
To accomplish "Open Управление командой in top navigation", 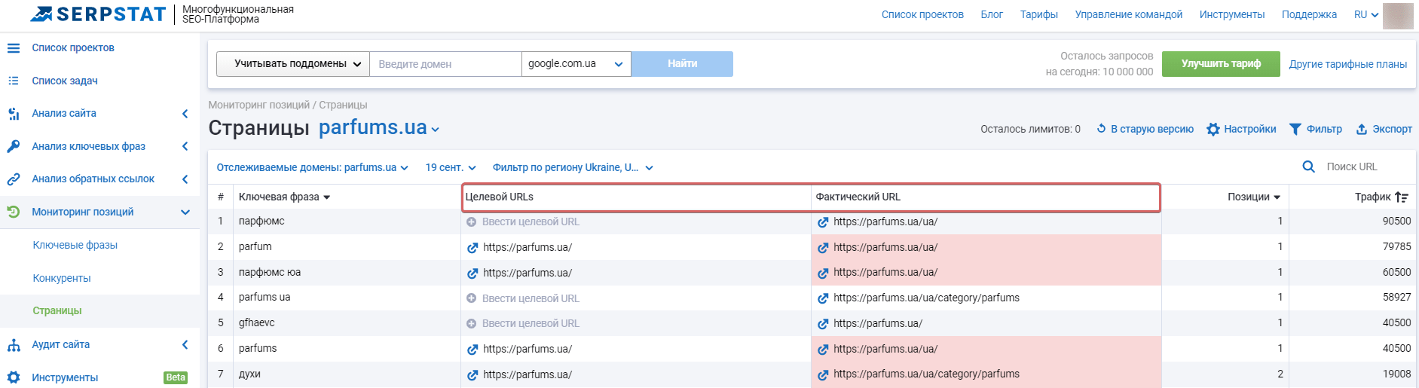I will click(1128, 14).
